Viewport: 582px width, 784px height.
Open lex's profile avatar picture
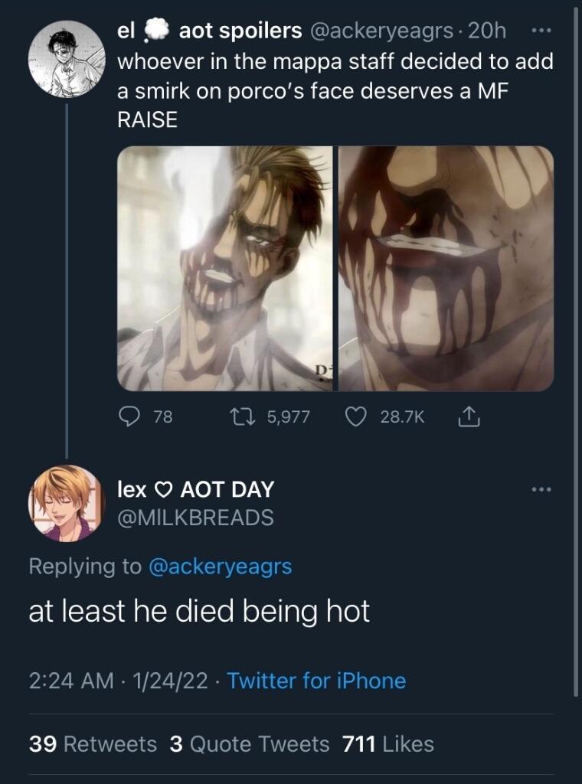[67, 503]
